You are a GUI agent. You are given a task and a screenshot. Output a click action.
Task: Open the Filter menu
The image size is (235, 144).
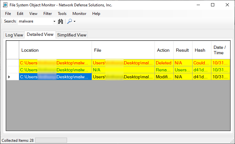tap(48, 14)
